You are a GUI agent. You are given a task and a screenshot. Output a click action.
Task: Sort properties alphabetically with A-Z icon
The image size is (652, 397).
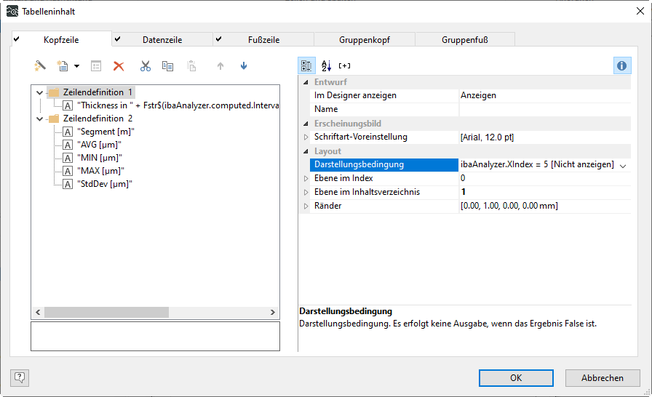point(326,65)
